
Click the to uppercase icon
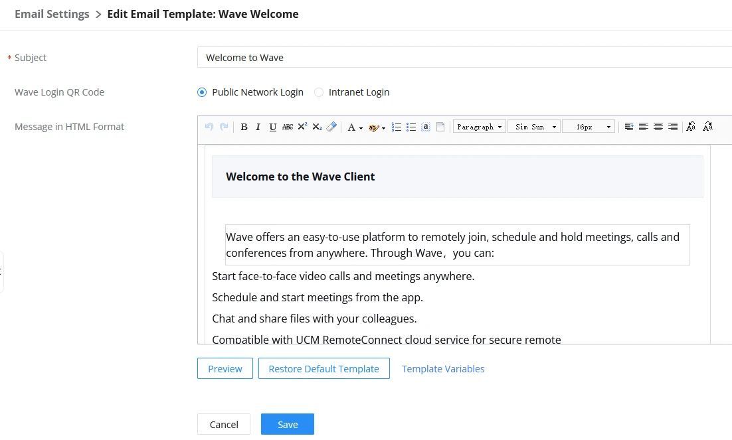tap(691, 127)
